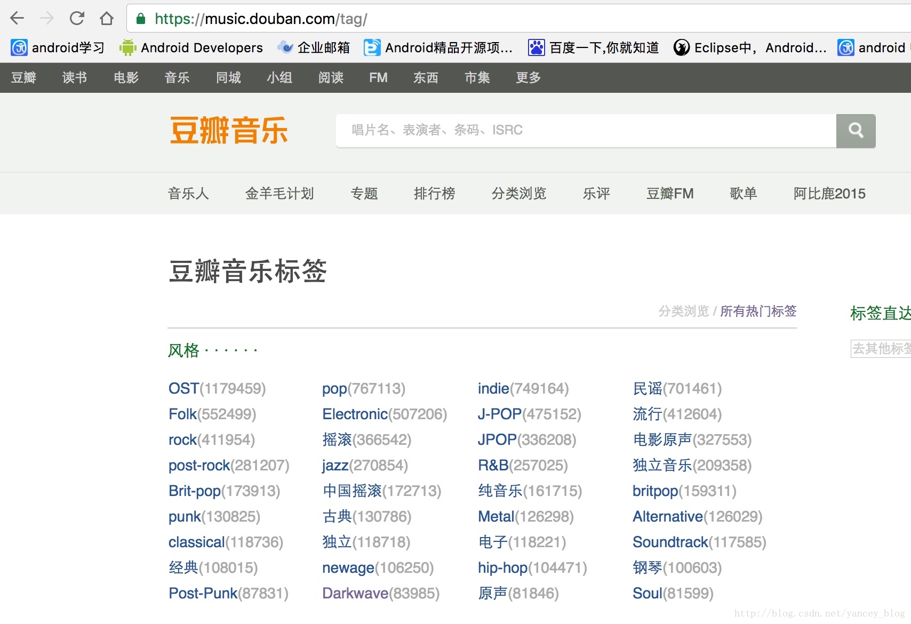
Task: Open the Android Developers bookmark
Action: pyautogui.click(x=191, y=48)
